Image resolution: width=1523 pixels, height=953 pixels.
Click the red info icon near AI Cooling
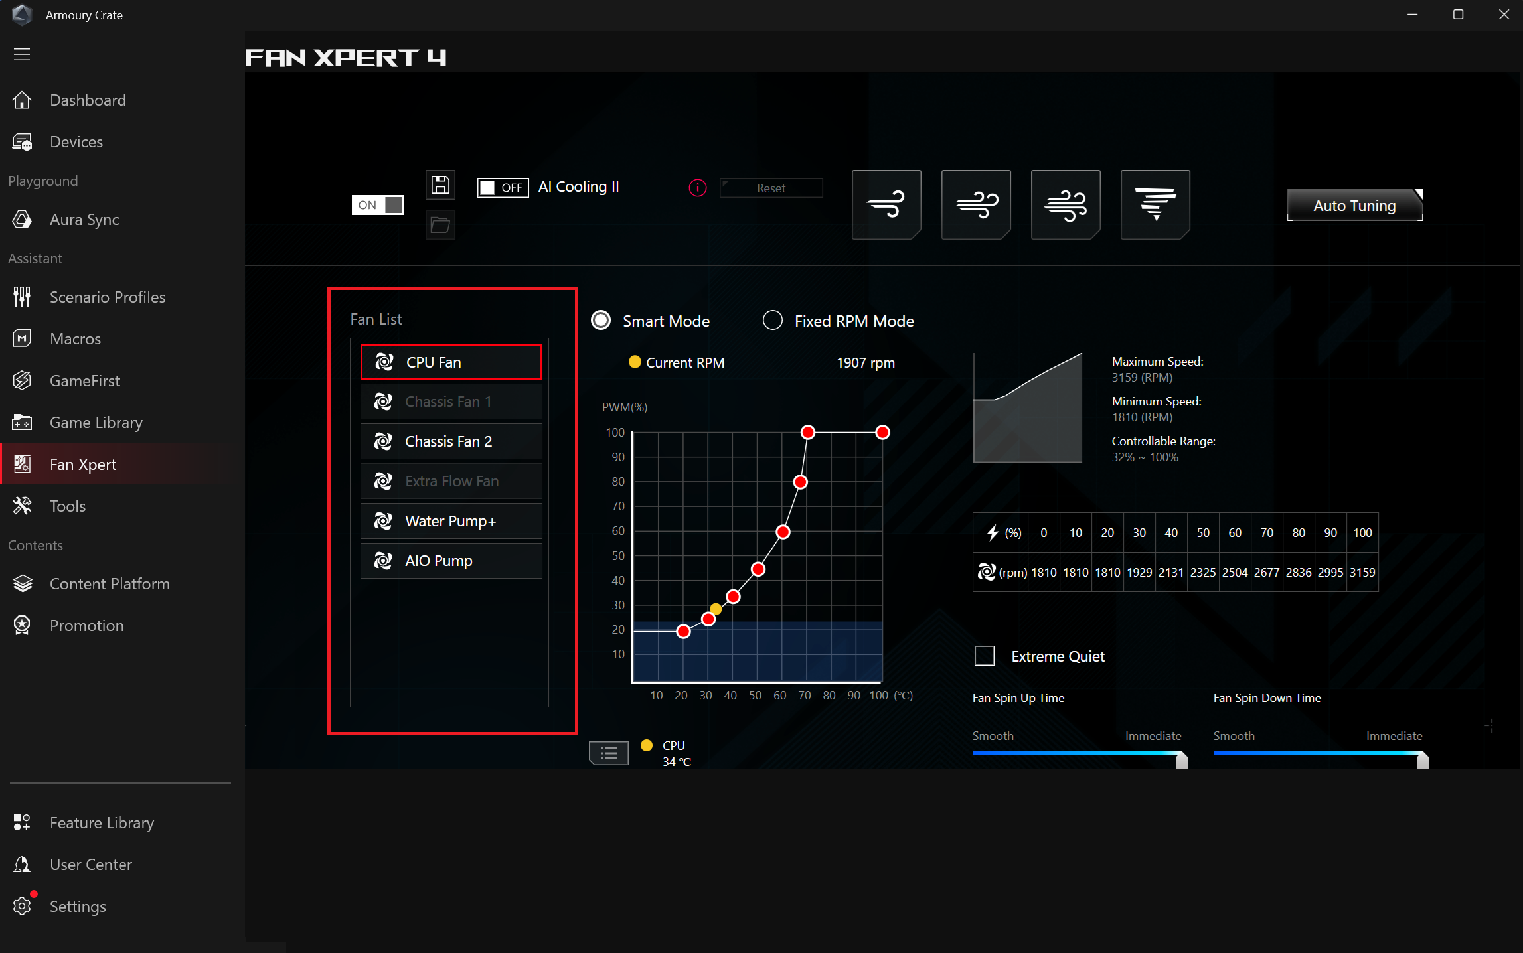click(x=698, y=188)
